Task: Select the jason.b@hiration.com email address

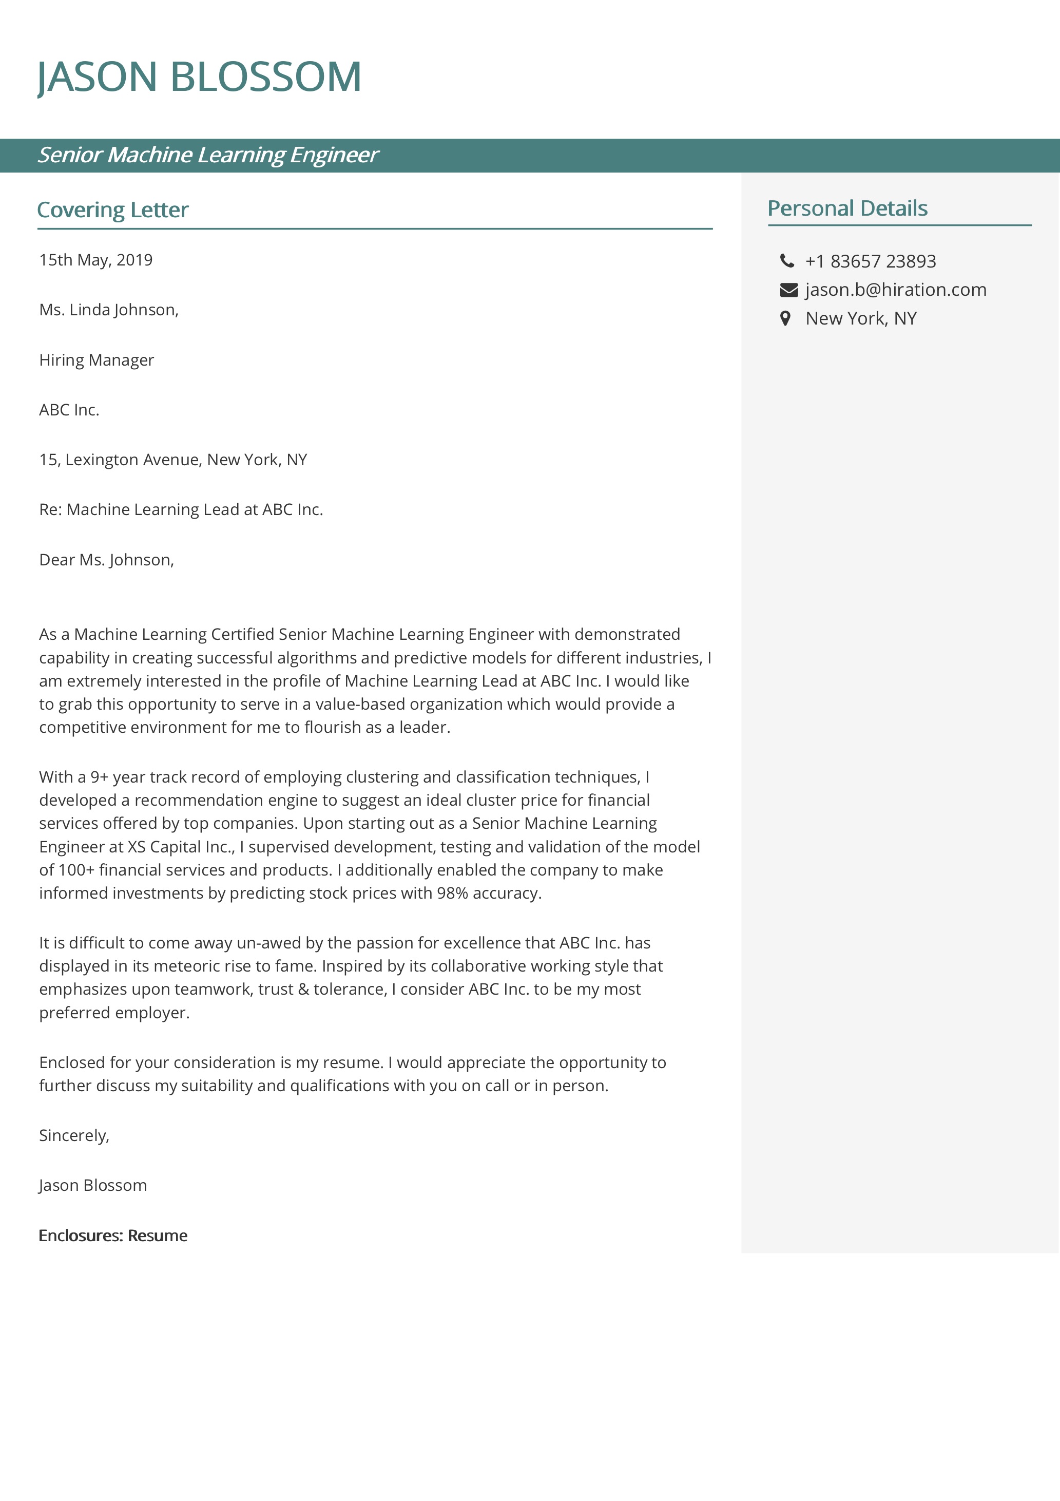Action: (895, 290)
